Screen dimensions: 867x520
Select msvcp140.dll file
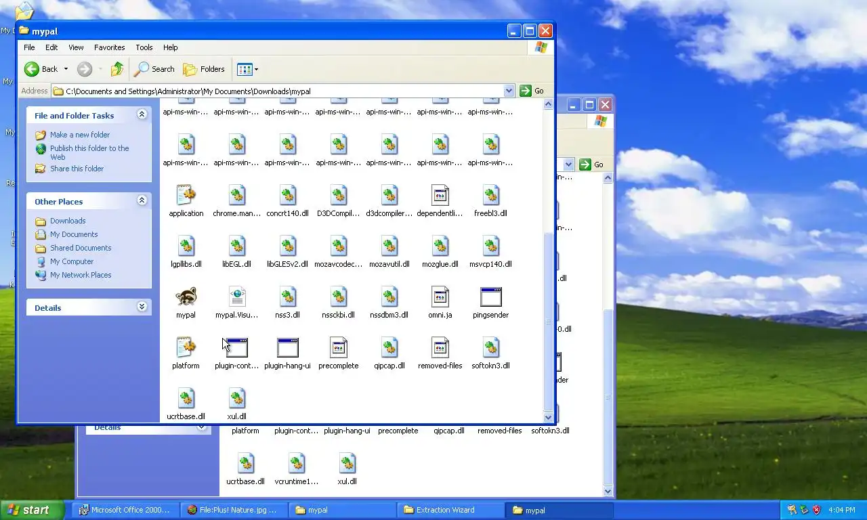tap(491, 246)
